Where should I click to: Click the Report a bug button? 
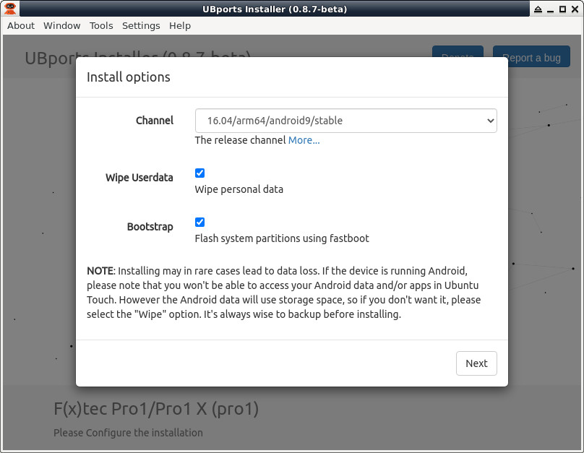(x=531, y=57)
